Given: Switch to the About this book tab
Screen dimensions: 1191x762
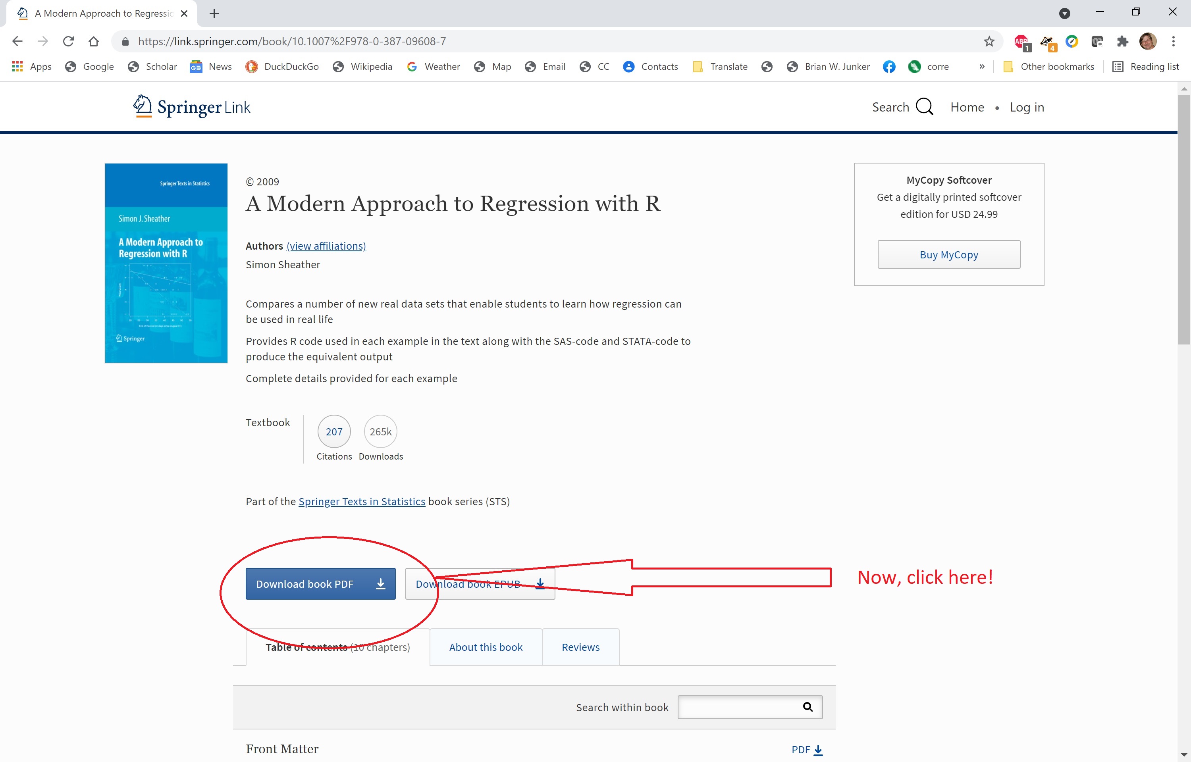Looking at the screenshot, I should coord(486,647).
